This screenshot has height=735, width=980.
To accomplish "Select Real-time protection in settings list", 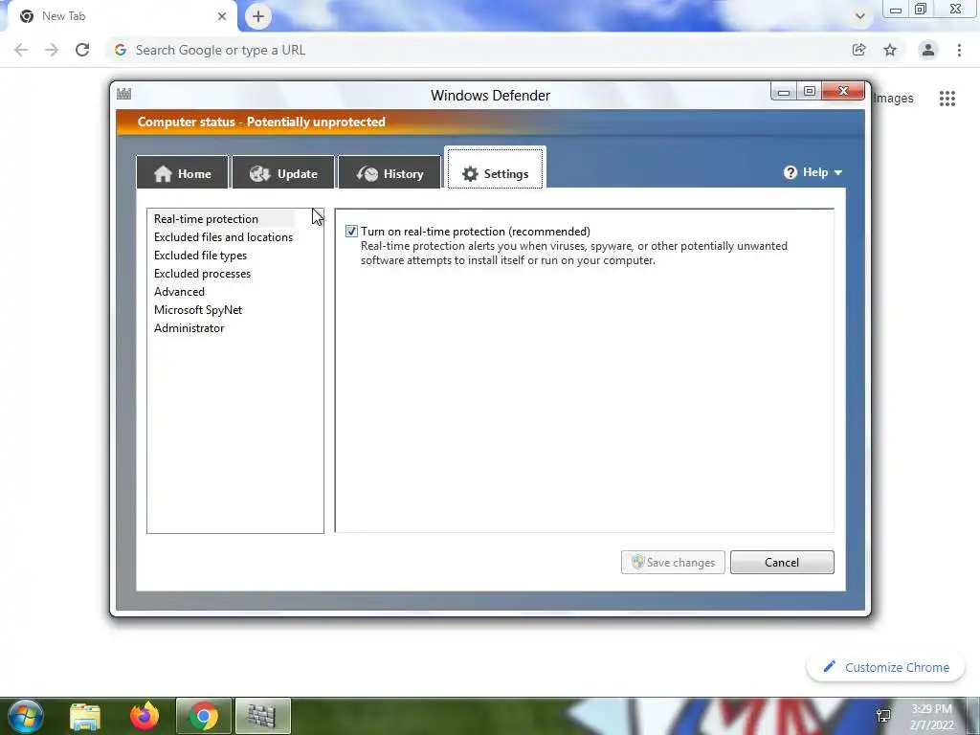I will pyautogui.click(x=207, y=219).
